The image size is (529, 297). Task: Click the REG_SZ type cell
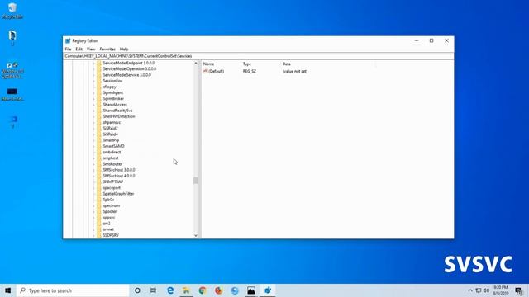tap(250, 72)
